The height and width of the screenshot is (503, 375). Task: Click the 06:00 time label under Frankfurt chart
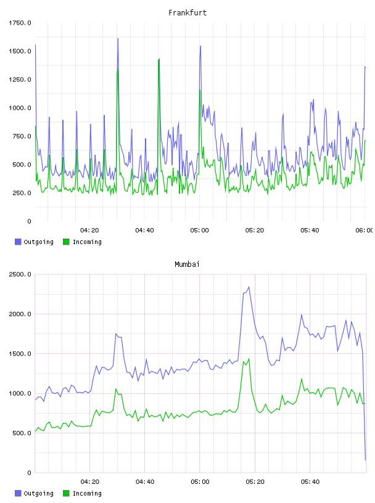365,231
